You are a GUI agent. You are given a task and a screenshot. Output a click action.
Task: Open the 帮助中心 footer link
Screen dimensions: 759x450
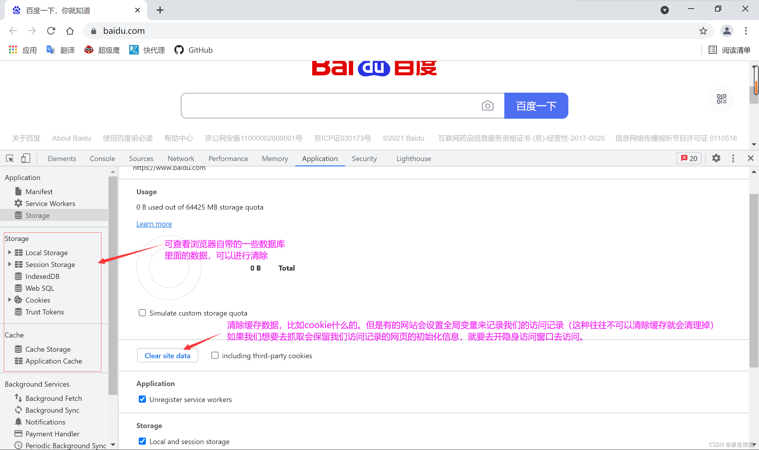178,138
